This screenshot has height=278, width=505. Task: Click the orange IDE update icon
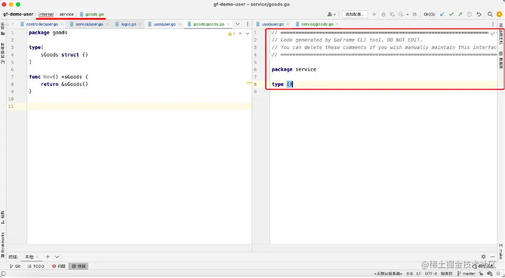point(499,14)
